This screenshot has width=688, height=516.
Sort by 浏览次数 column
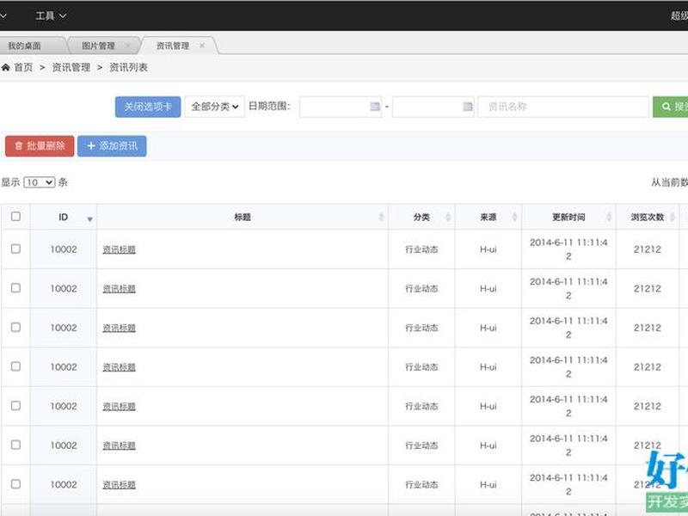coord(648,217)
